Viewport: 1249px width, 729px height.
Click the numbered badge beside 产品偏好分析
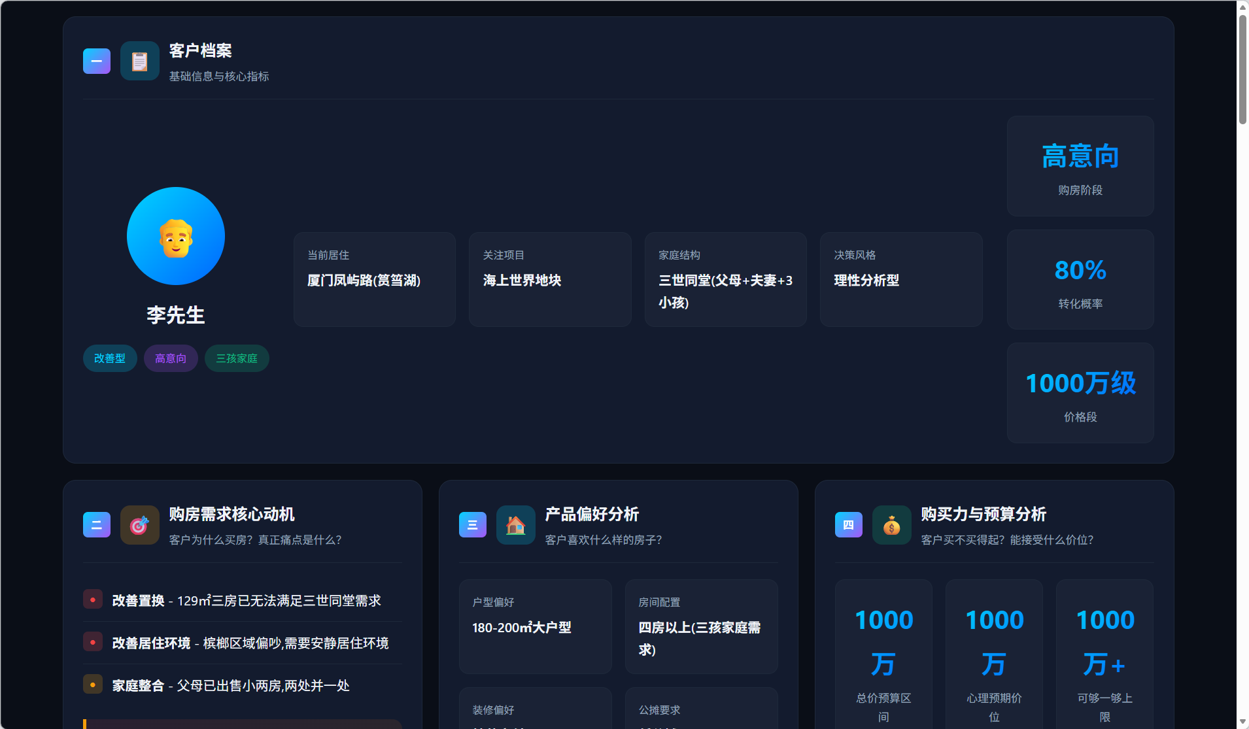point(472,524)
